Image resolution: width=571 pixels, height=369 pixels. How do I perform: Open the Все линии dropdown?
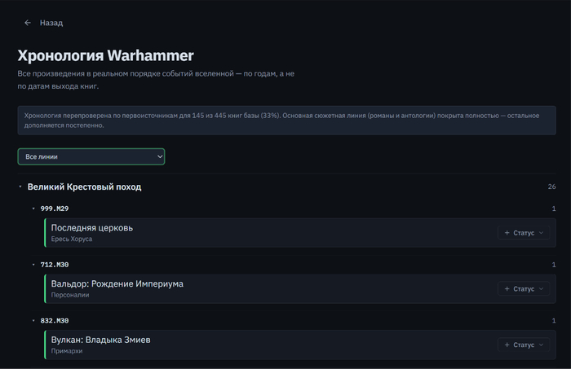tap(91, 156)
